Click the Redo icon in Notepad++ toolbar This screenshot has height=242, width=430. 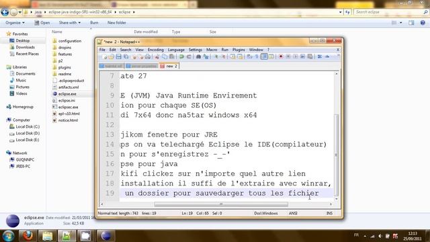click(189, 56)
